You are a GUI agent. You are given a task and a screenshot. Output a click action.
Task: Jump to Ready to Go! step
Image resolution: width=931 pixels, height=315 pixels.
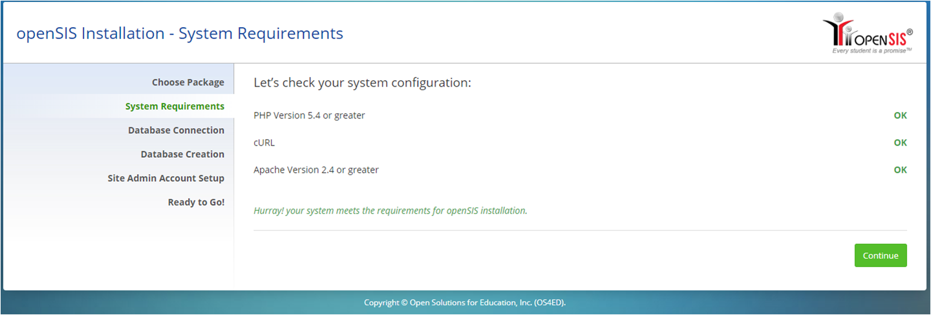click(196, 202)
